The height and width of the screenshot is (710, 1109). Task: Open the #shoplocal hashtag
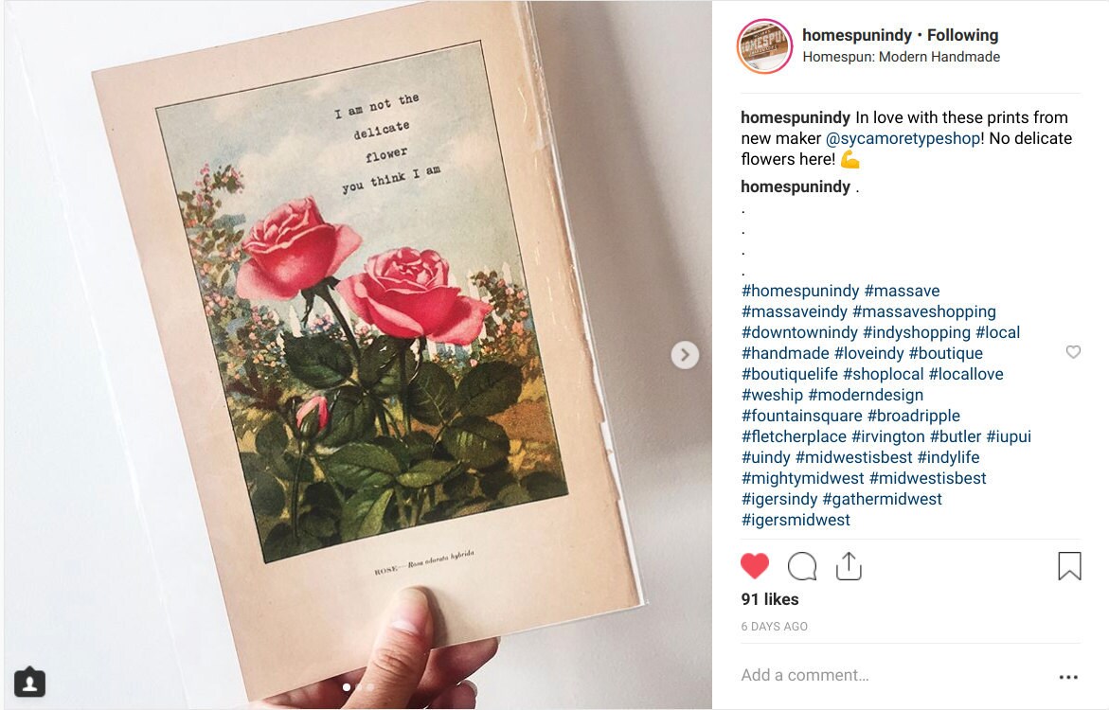point(883,374)
